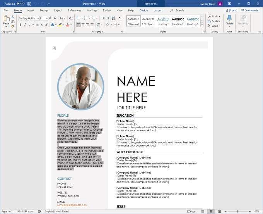
Task: Show paragraph marks with the pilcrow icon
Action: 120,18
